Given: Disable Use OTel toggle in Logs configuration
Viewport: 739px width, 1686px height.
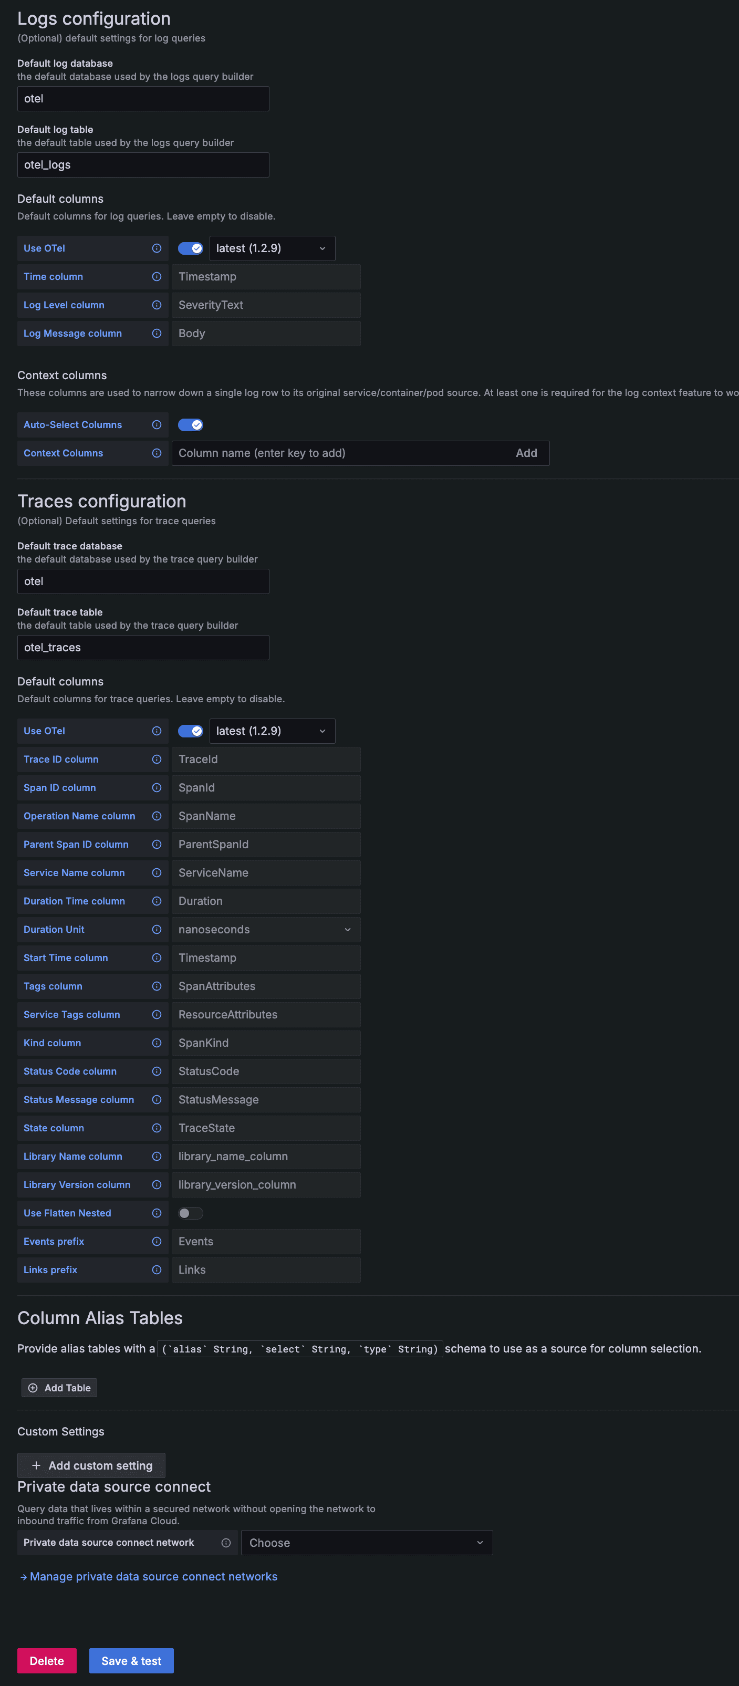Looking at the screenshot, I should [191, 249].
